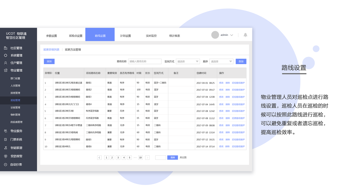
Task: Click the 物业管理 sidebar icon
Action: coord(5,70)
